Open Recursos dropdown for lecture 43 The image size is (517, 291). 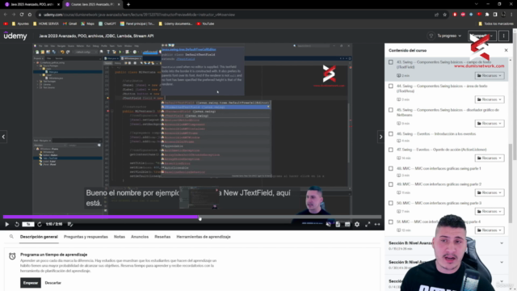tap(490, 75)
